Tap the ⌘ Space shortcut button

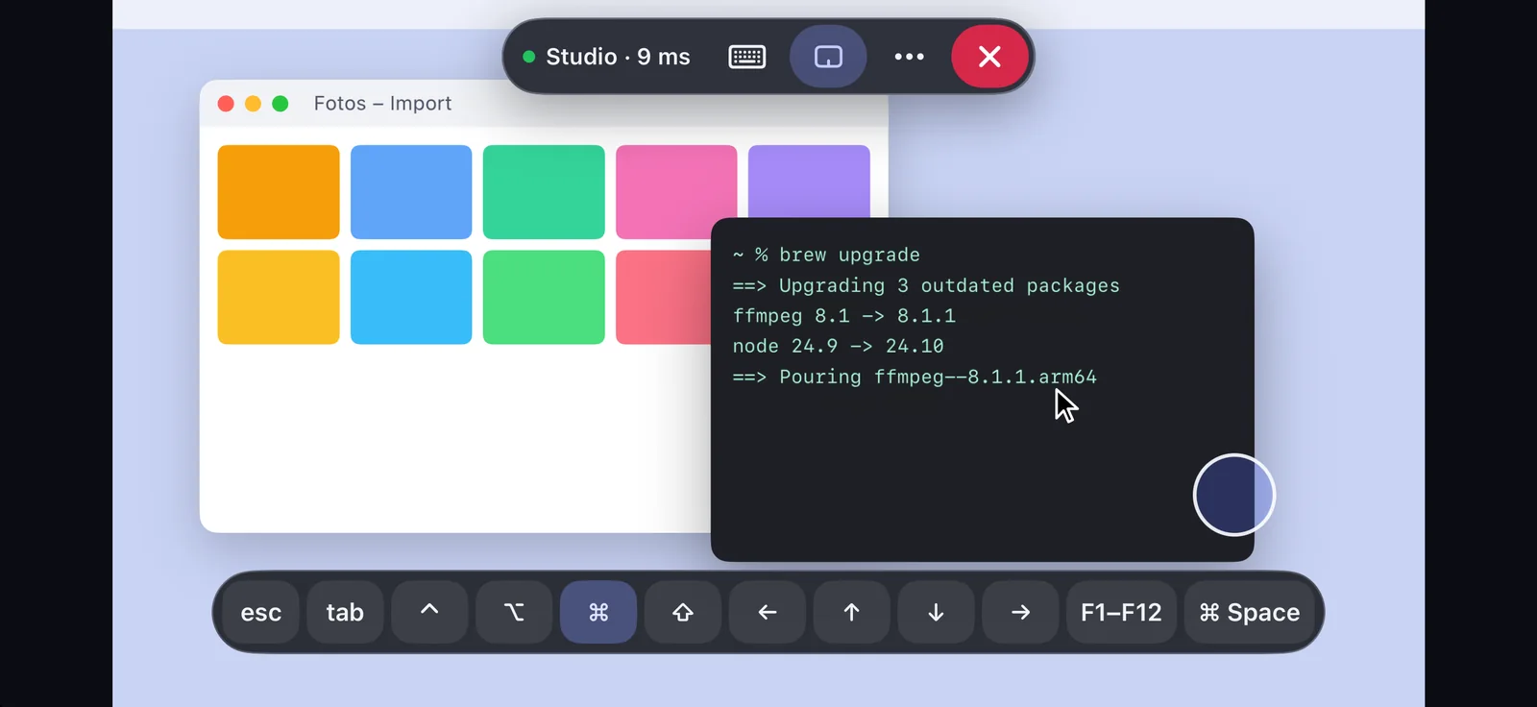click(1249, 612)
